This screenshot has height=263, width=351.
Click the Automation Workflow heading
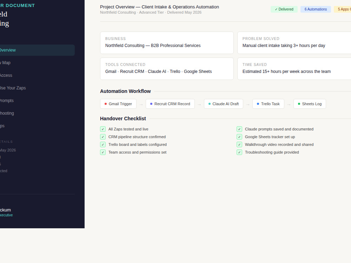125,91
